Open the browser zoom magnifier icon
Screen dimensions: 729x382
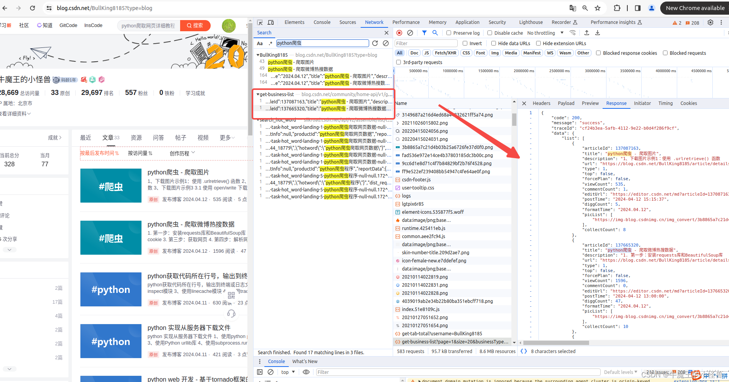[585, 8]
